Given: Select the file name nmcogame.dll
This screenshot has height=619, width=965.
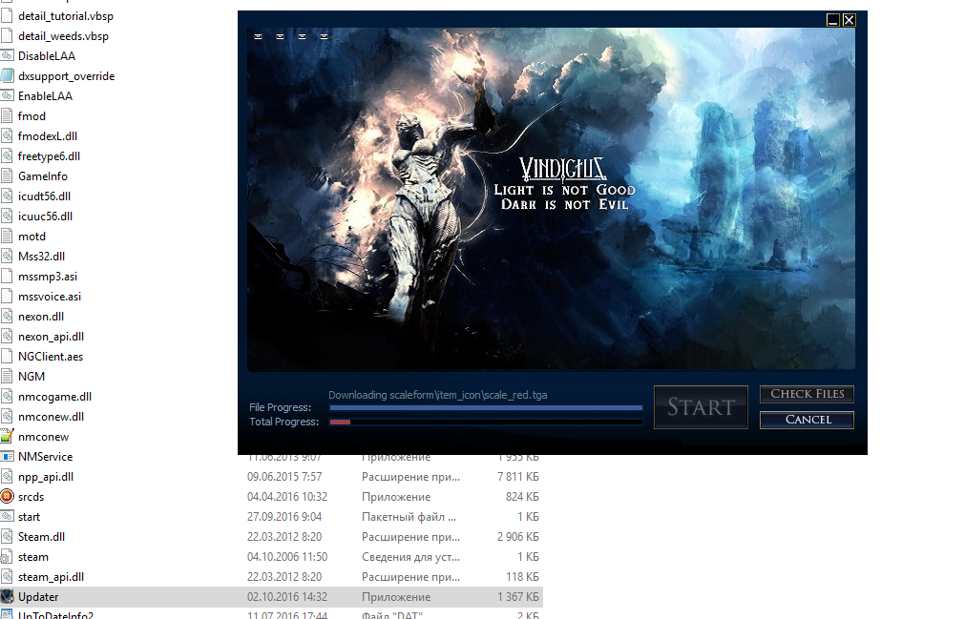Looking at the screenshot, I should coord(54,397).
